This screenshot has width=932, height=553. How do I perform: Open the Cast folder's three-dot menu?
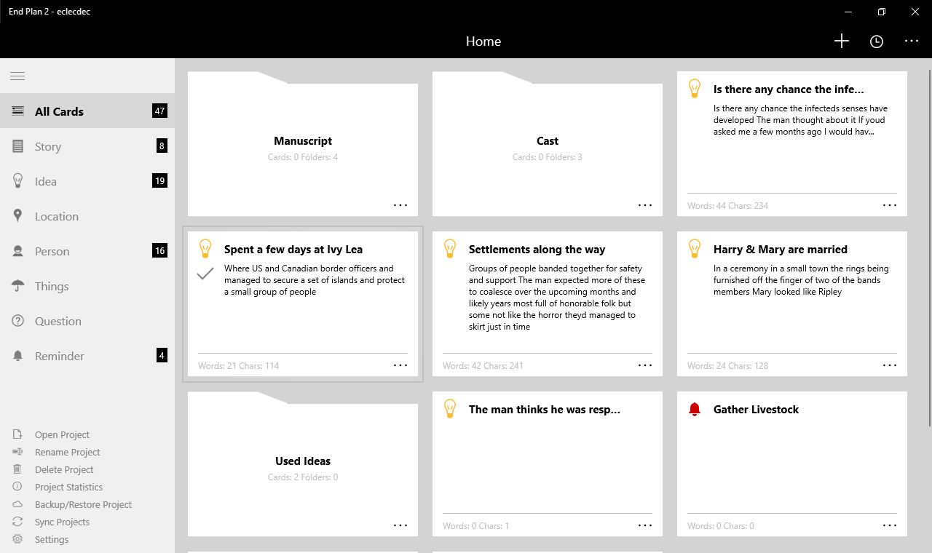pyautogui.click(x=645, y=205)
